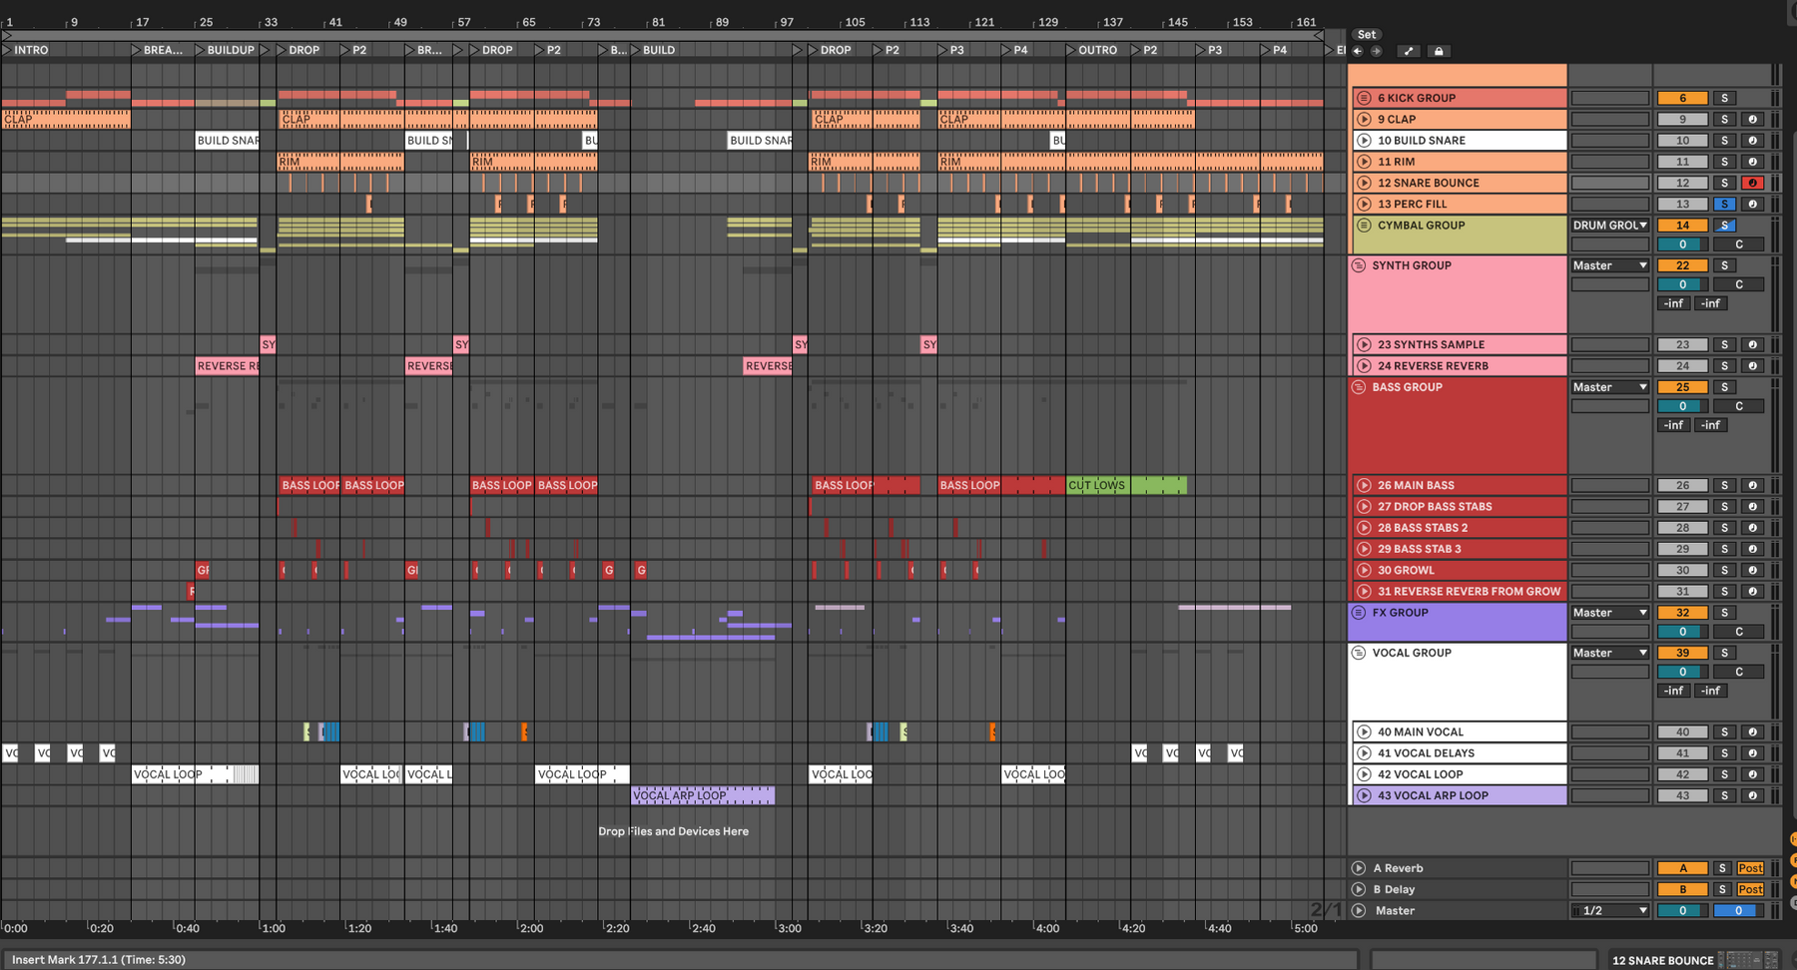1797x970 pixels.
Task: Open VOCAL GROUP Master routing dropdown
Action: click(x=1609, y=653)
